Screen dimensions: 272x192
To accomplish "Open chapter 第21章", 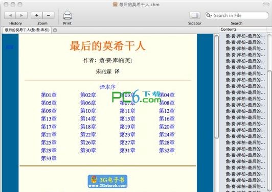I will (49, 135).
